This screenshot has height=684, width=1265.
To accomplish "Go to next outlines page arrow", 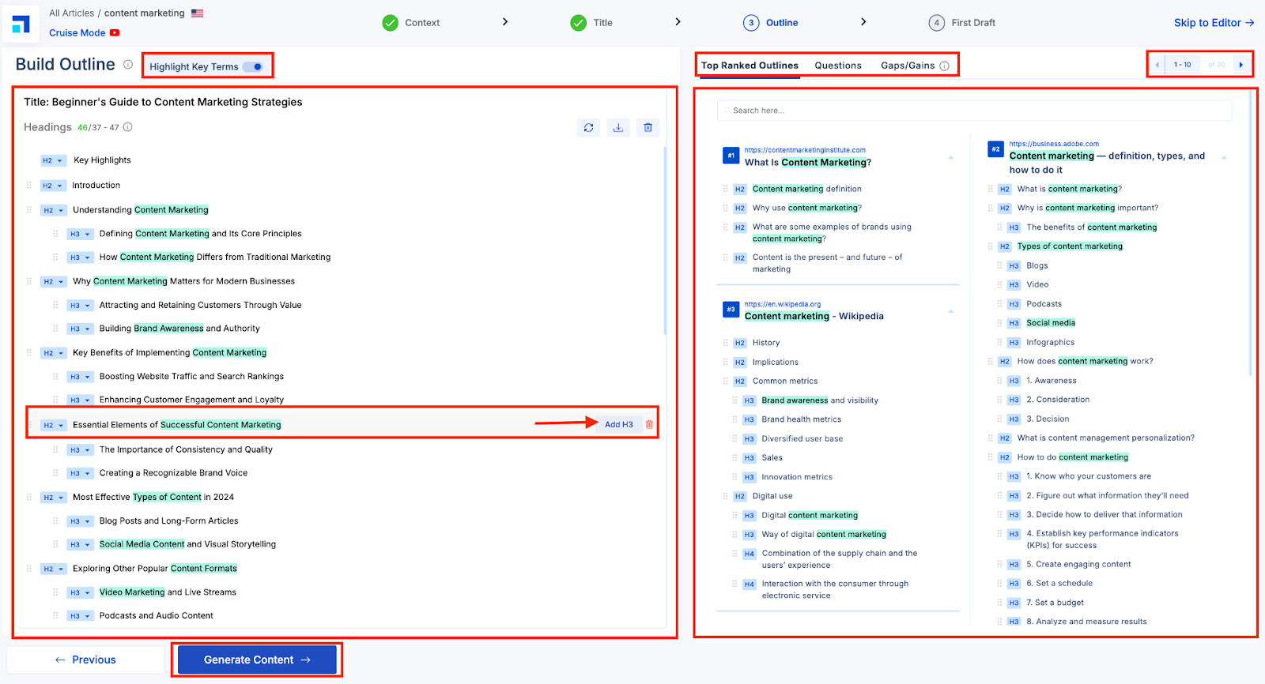I will click(x=1241, y=65).
